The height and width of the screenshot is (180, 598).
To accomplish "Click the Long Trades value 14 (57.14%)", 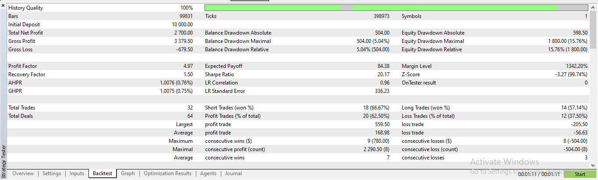I will 573,108.
